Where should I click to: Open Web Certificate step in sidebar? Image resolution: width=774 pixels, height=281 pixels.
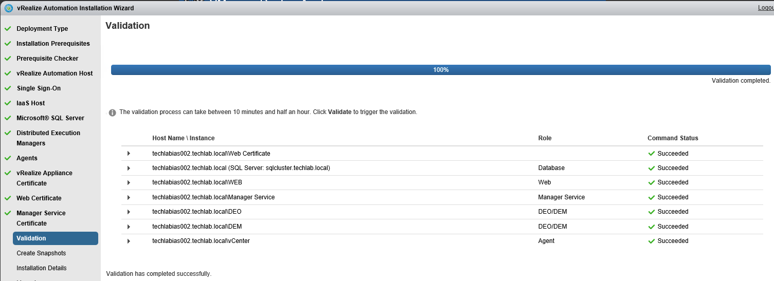(39, 198)
